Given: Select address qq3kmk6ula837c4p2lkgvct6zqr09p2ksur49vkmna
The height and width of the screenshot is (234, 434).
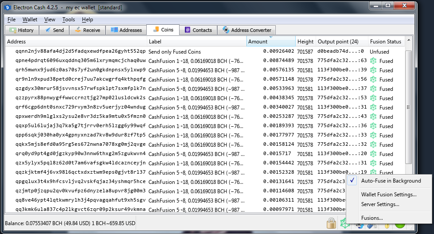Looking at the screenshot, I should [81, 209].
